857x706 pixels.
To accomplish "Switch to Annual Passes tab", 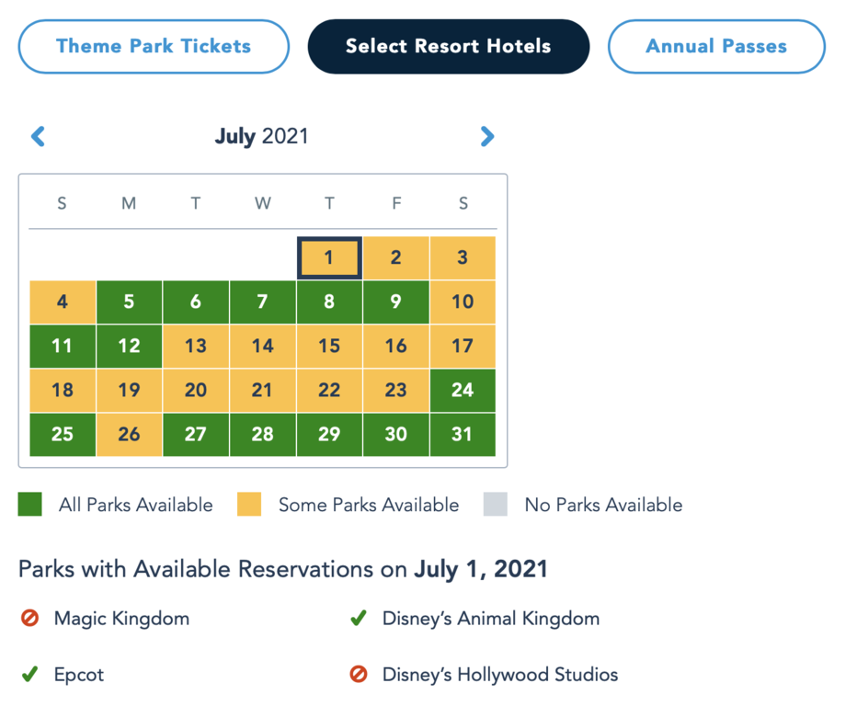I will click(x=716, y=47).
